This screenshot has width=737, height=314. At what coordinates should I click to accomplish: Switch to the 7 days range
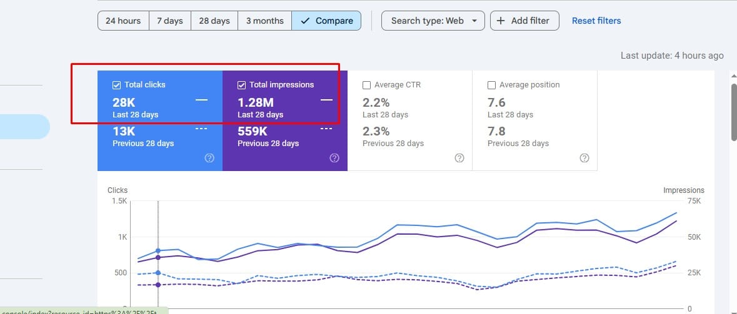[x=170, y=21]
